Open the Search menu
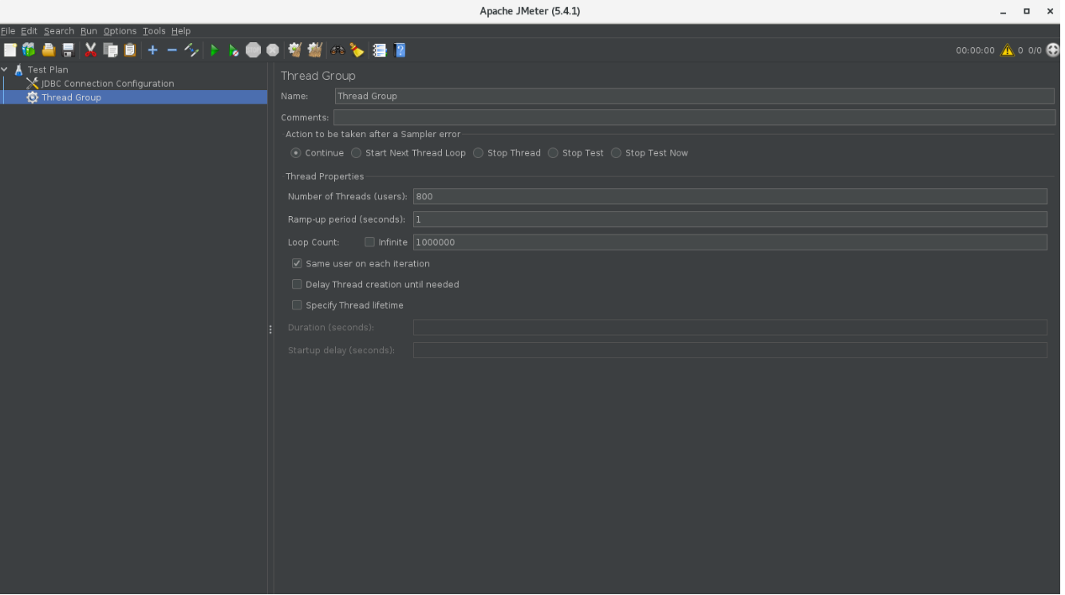Viewport: 1065px width, 595px height. point(59,31)
